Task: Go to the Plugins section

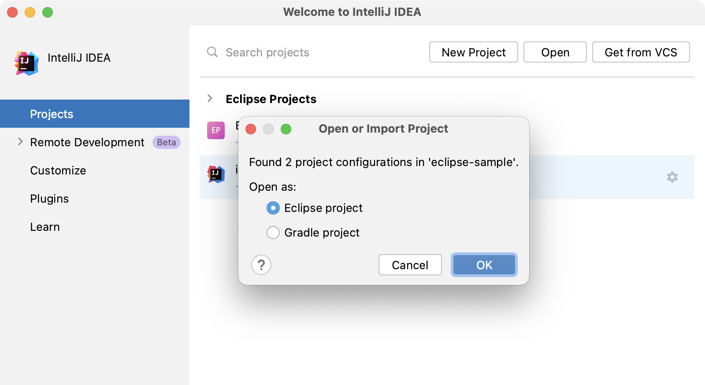Action: [49, 199]
